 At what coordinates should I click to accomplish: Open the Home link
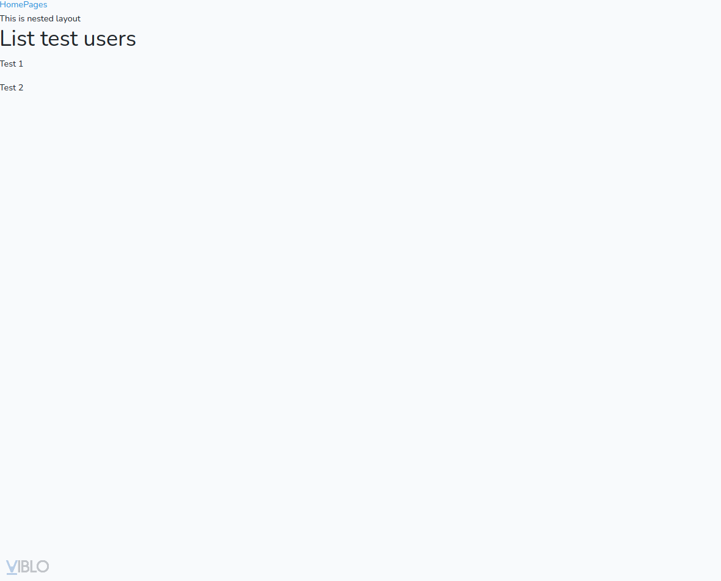pos(12,5)
